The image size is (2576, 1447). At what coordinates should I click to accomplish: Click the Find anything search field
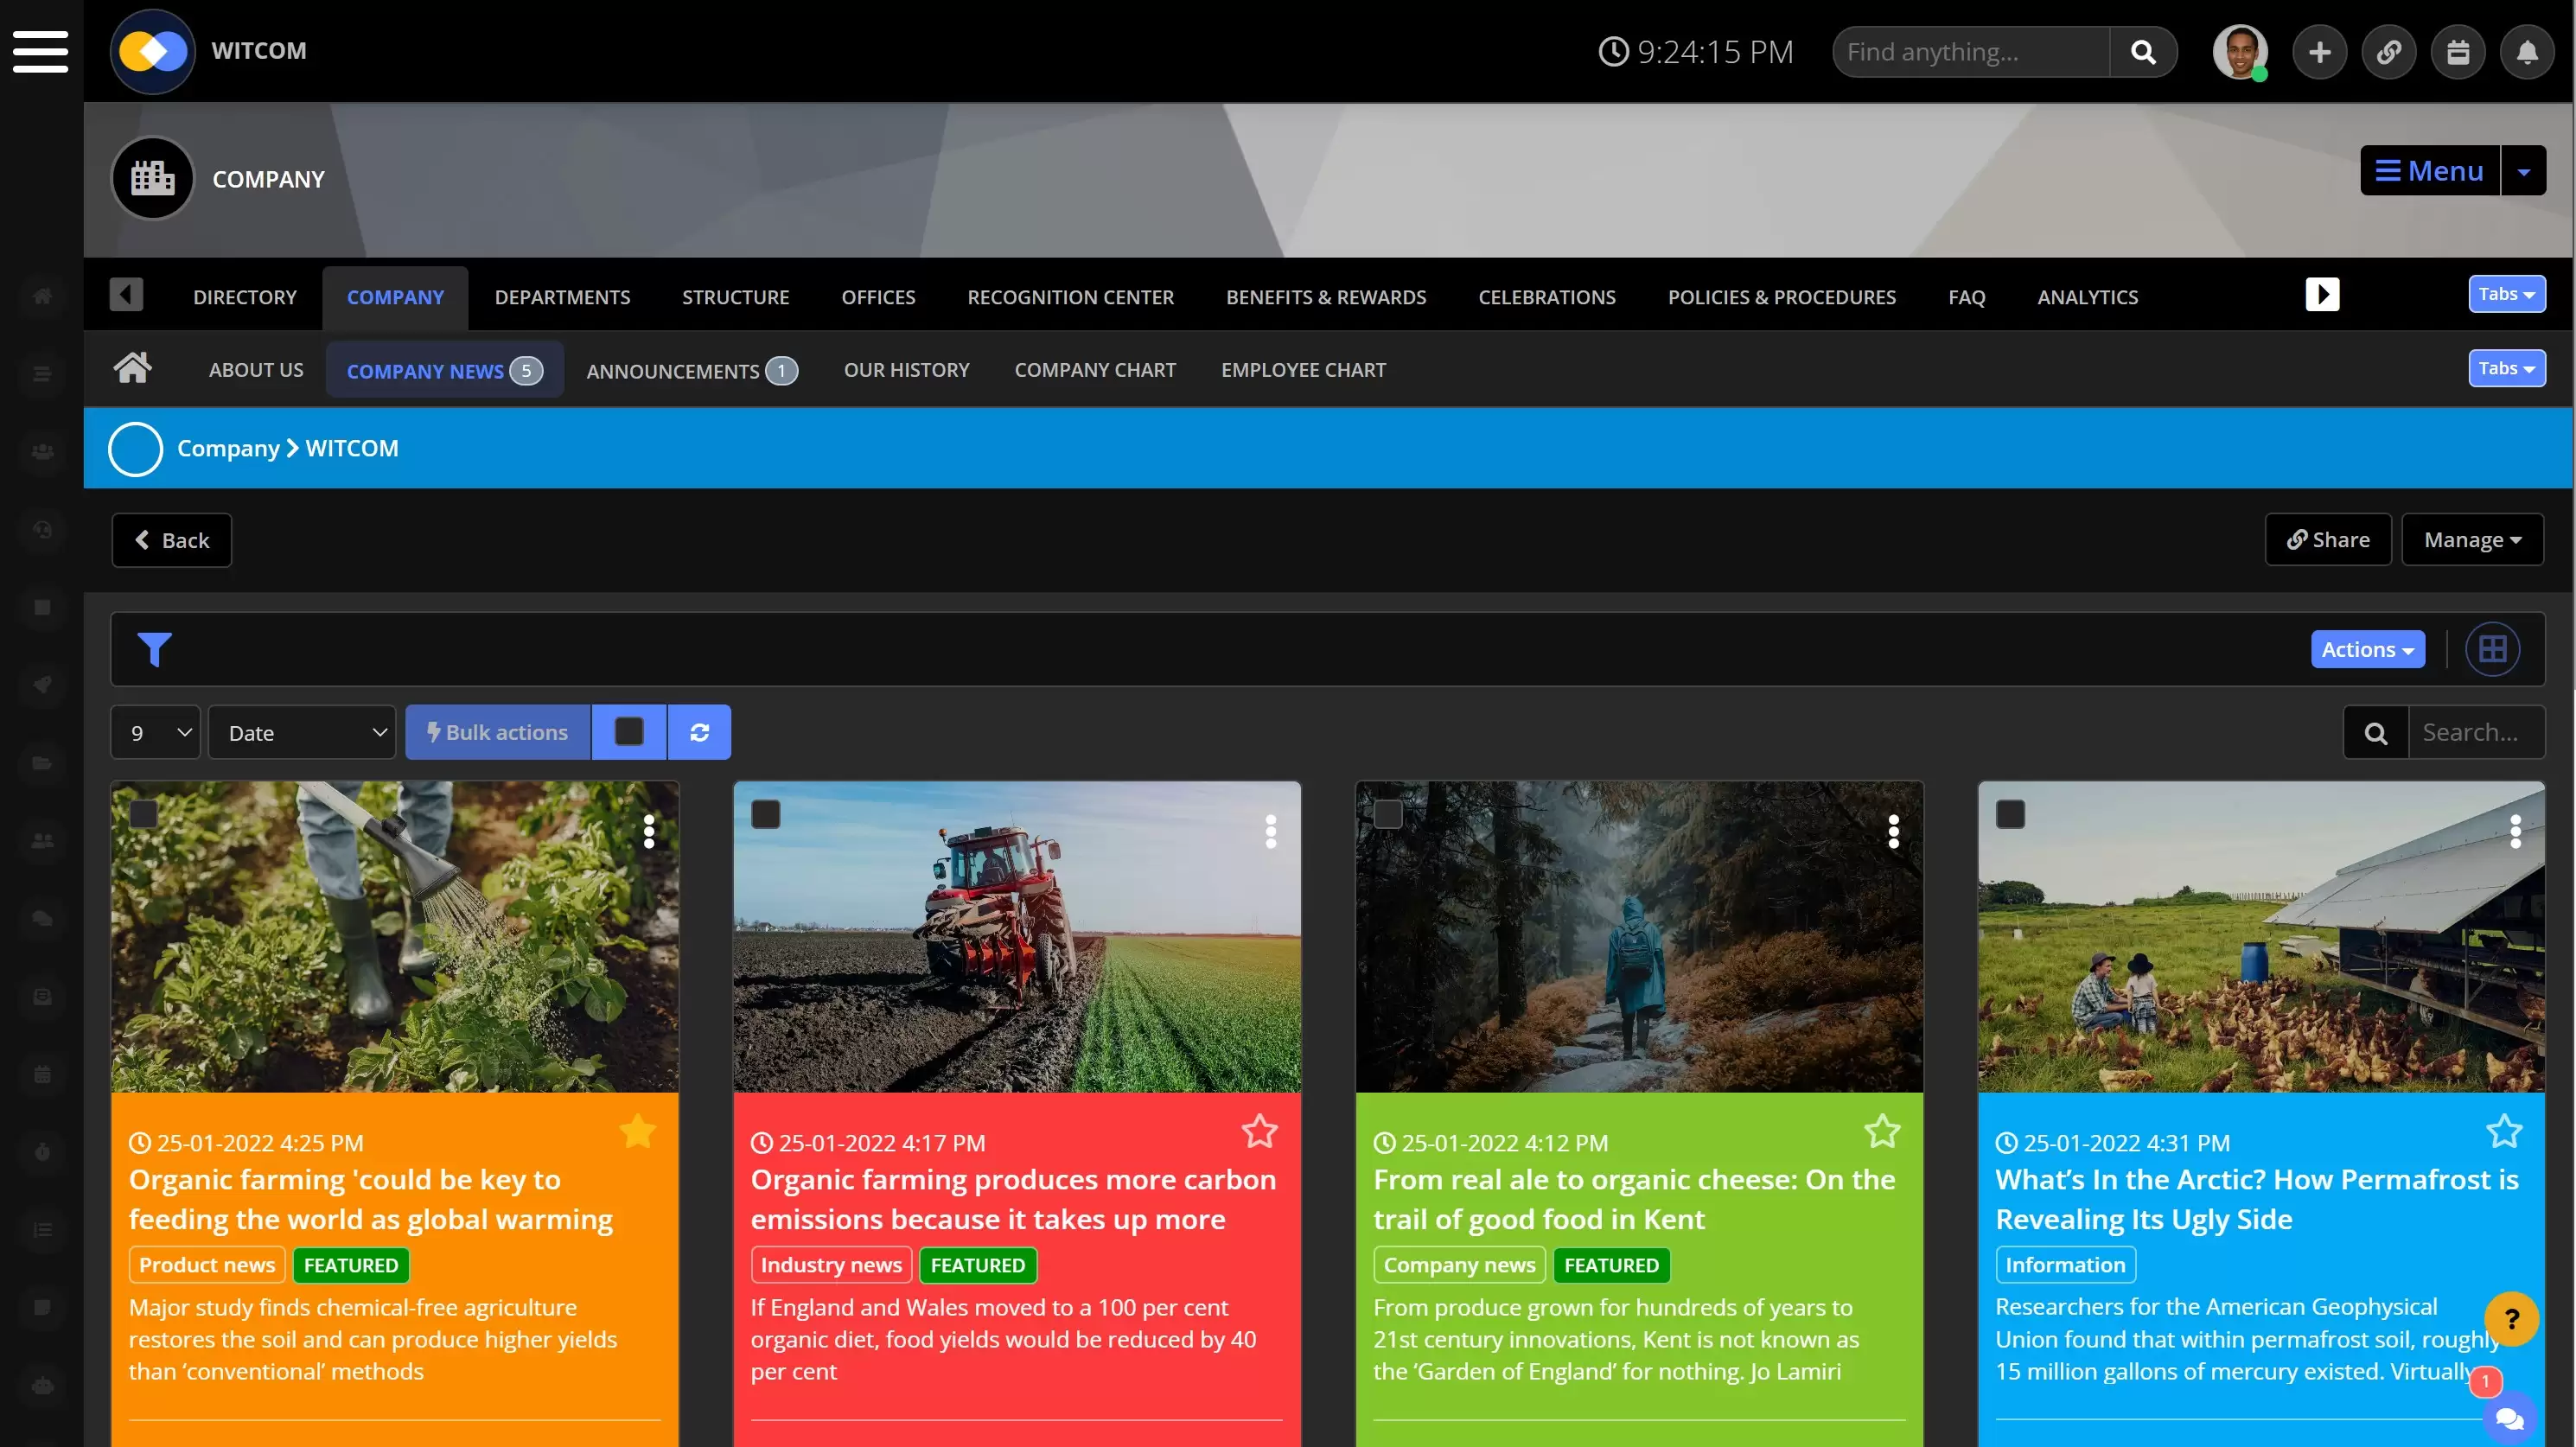[1970, 52]
